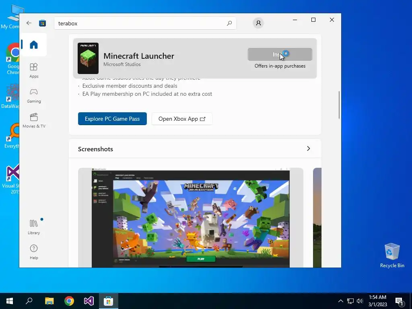Select the DataWag desktop shortcut

[x=11, y=96]
